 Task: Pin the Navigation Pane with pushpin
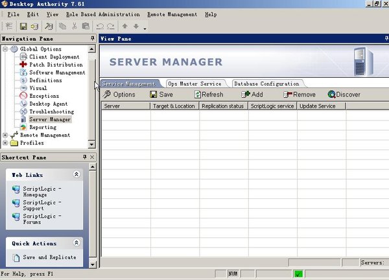[x=93, y=38]
